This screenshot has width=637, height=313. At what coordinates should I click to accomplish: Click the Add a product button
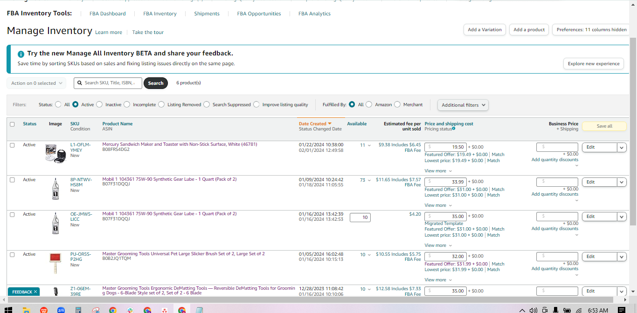click(529, 29)
